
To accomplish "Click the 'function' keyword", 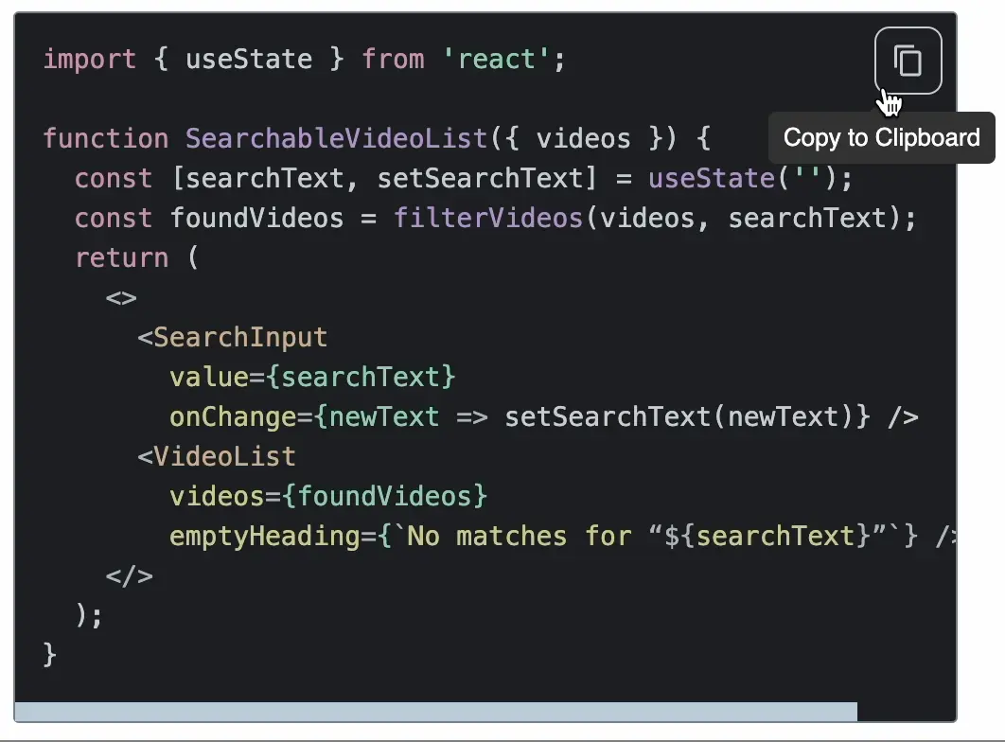I will tap(106, 138).
